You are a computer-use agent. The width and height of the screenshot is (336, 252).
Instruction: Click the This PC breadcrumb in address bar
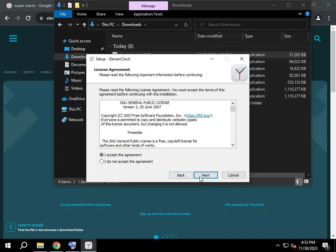coord(108,25)
